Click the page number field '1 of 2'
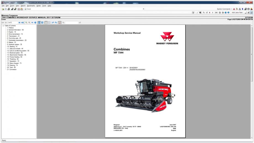The image size is (254, 143). click(x=12, y=23)
